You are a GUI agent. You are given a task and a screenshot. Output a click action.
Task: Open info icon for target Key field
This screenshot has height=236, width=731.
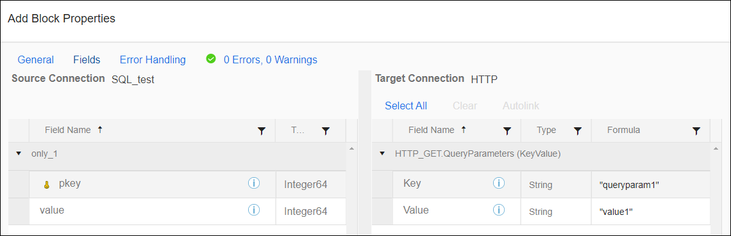[499, 184]
